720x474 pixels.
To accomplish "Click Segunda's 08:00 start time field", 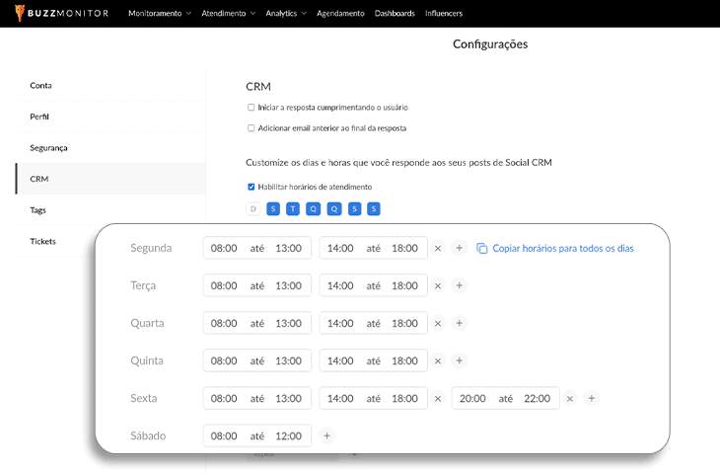I will coord(224,248).
